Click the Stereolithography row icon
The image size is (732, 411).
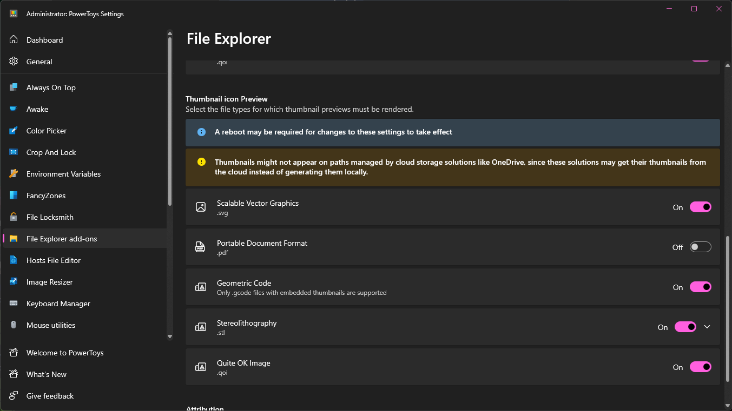(201, 327)
